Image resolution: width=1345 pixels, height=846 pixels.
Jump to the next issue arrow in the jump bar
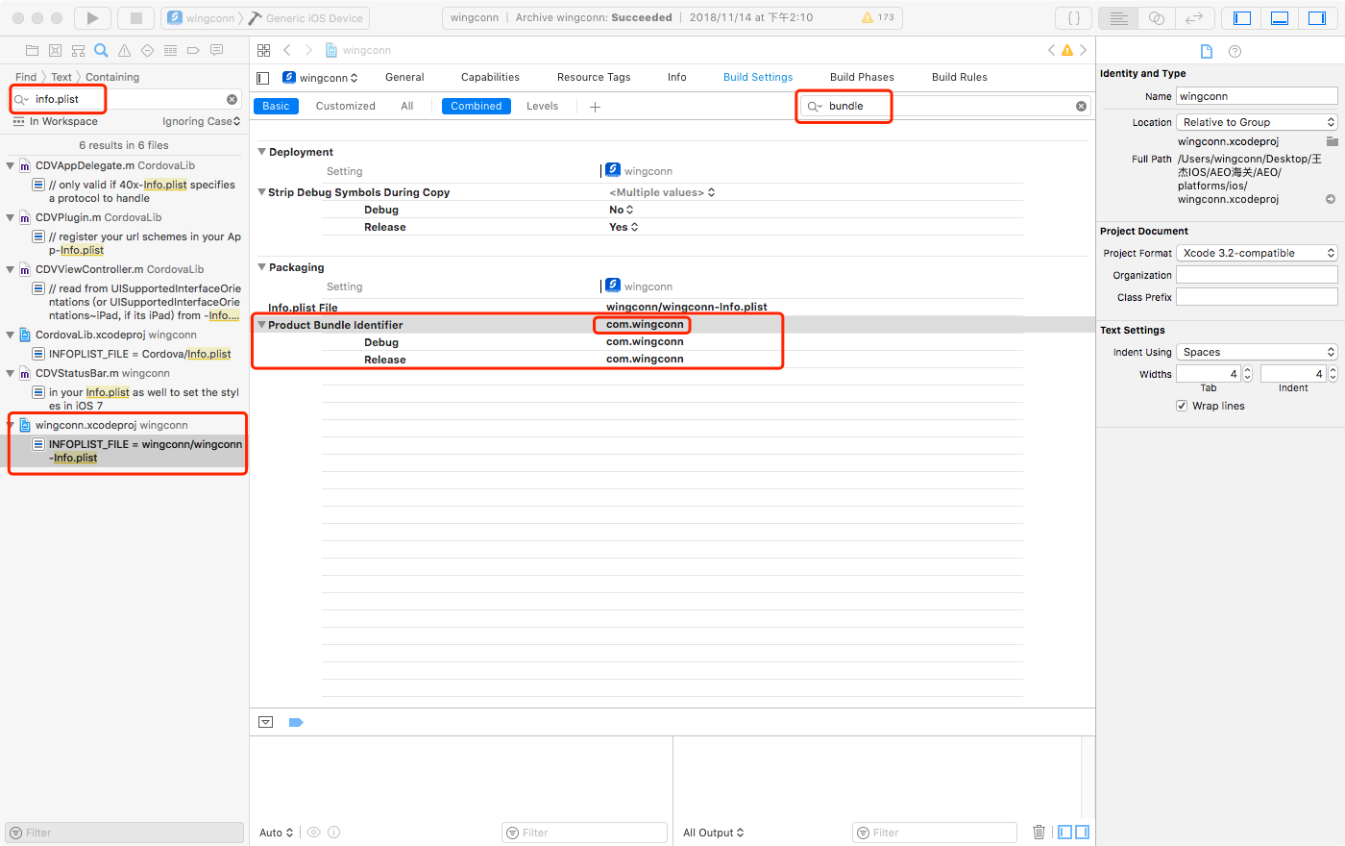click(1084, 50)
